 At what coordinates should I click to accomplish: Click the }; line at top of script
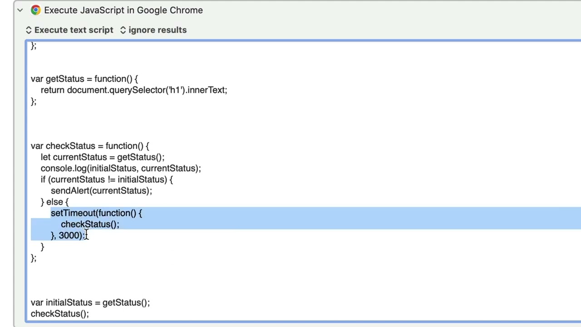click(34, 46)
